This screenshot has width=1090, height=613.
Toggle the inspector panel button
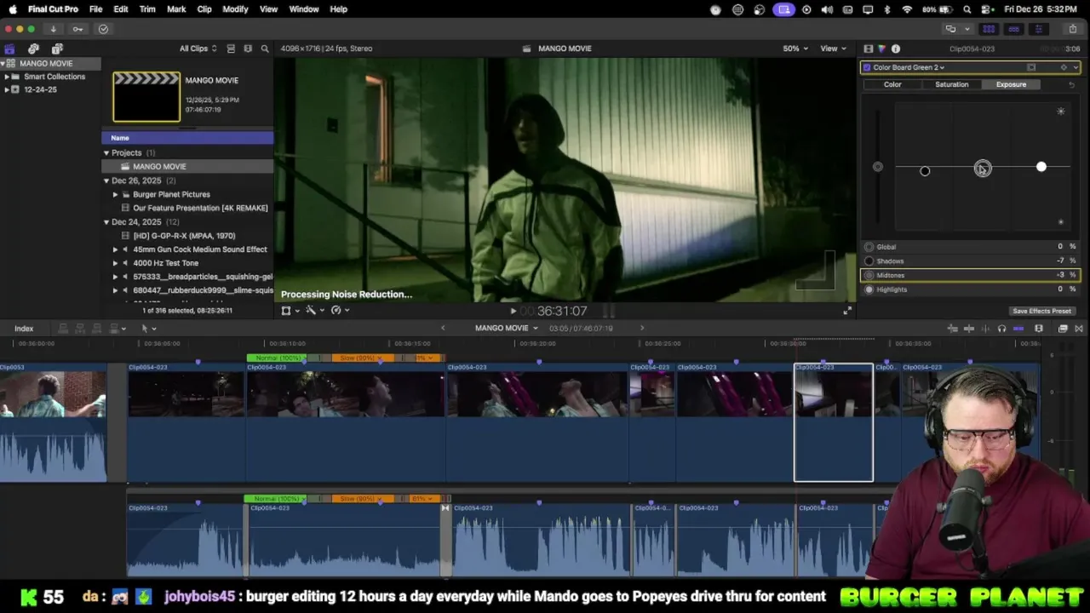[1039, 29]
